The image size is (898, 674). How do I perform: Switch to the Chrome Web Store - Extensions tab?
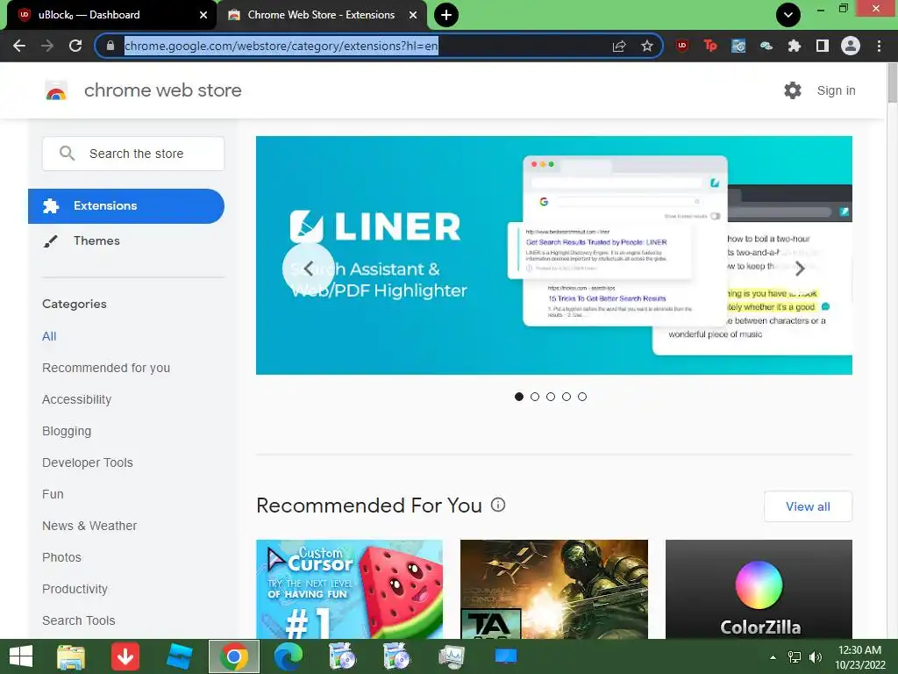[x=321, y=15]
